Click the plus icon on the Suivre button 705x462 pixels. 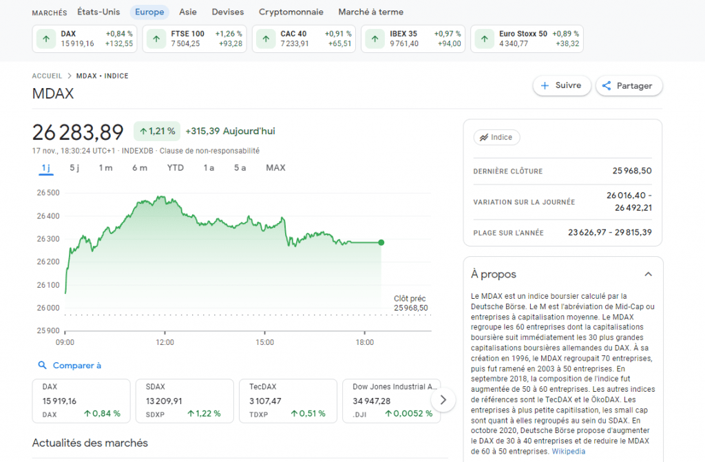pyautogui.click(x=546, y=85)
